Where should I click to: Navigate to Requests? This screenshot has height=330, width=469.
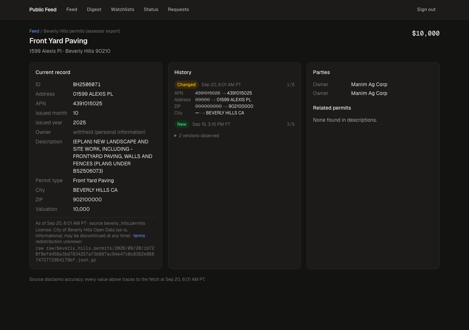pos(178,10)
